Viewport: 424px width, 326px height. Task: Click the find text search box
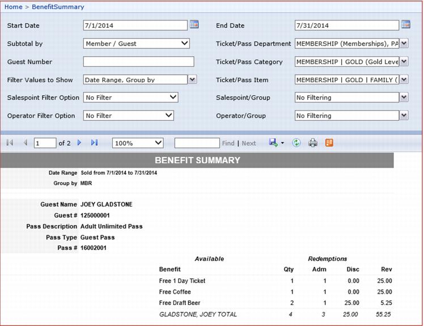[197, 143]
